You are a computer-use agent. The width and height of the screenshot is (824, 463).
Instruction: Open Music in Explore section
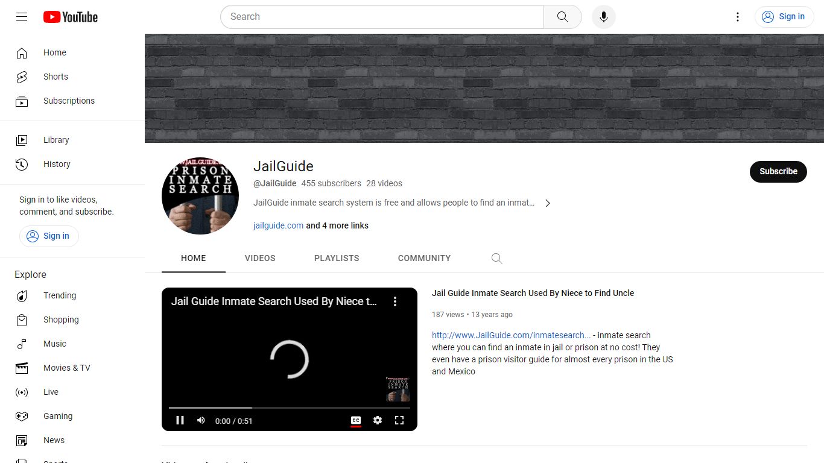click(x=72, y=344)
